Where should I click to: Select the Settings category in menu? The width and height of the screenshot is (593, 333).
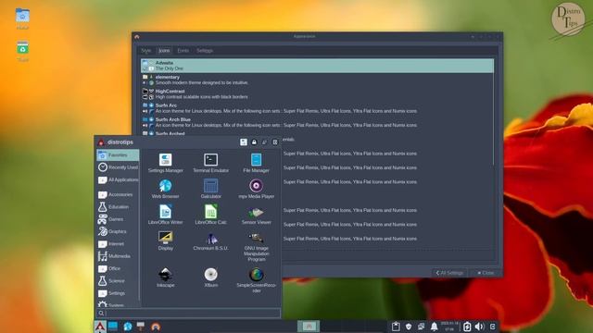click(118, 293)
